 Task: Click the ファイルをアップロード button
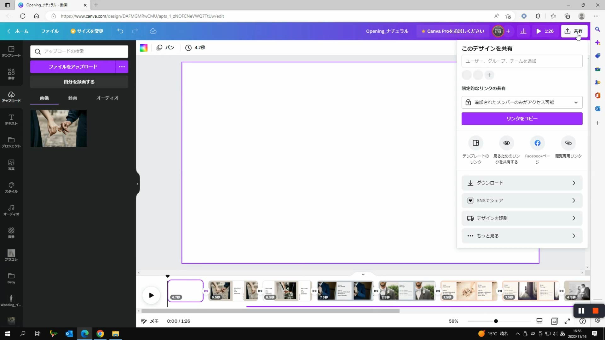(73, 67)
